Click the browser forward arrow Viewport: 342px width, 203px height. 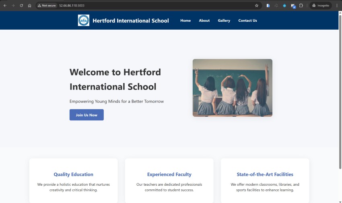pyautogui.click(x=13, y=6)
